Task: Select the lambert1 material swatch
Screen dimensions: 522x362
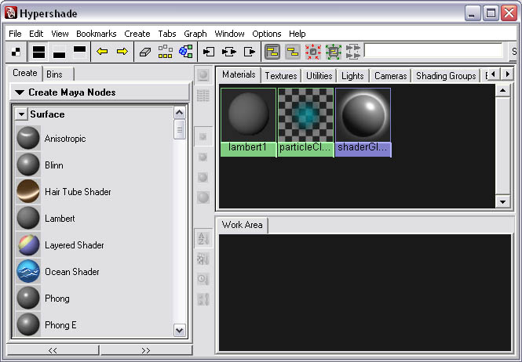Action: point(248,122)
